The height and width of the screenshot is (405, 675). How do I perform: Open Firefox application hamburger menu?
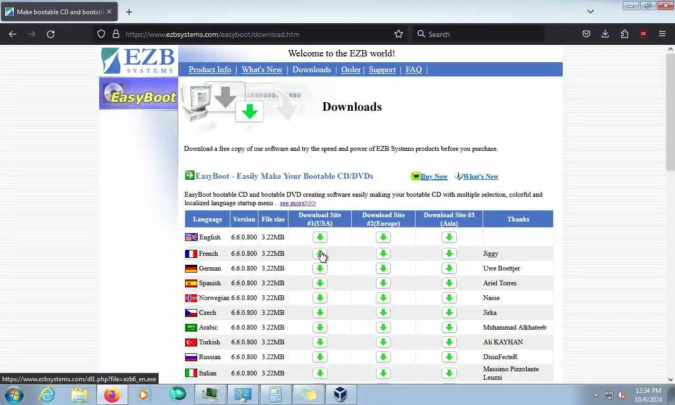(x=662, y=34)
